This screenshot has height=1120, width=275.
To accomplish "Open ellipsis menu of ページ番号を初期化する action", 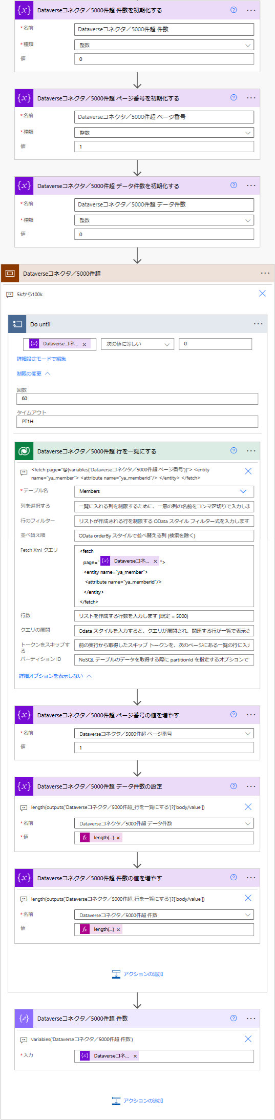I will 251,97.
